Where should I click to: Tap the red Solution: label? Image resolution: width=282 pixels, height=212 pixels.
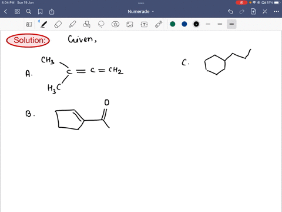(28, 41)
